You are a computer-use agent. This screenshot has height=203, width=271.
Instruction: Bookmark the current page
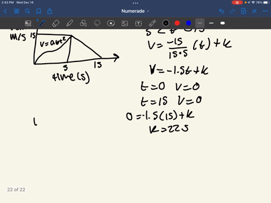click(x=38, y=11)
